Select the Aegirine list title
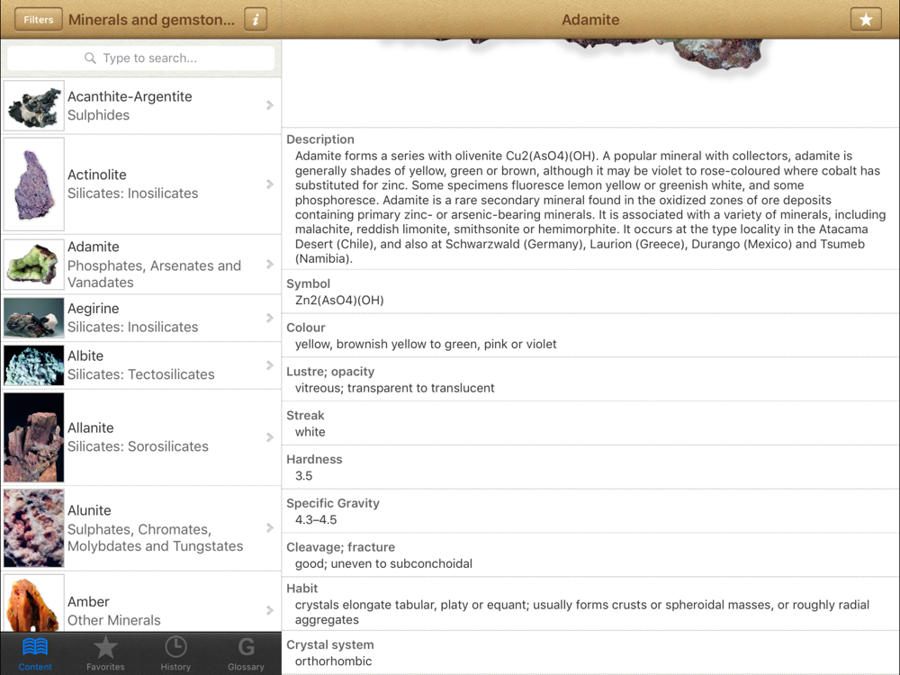 [93, 308]
